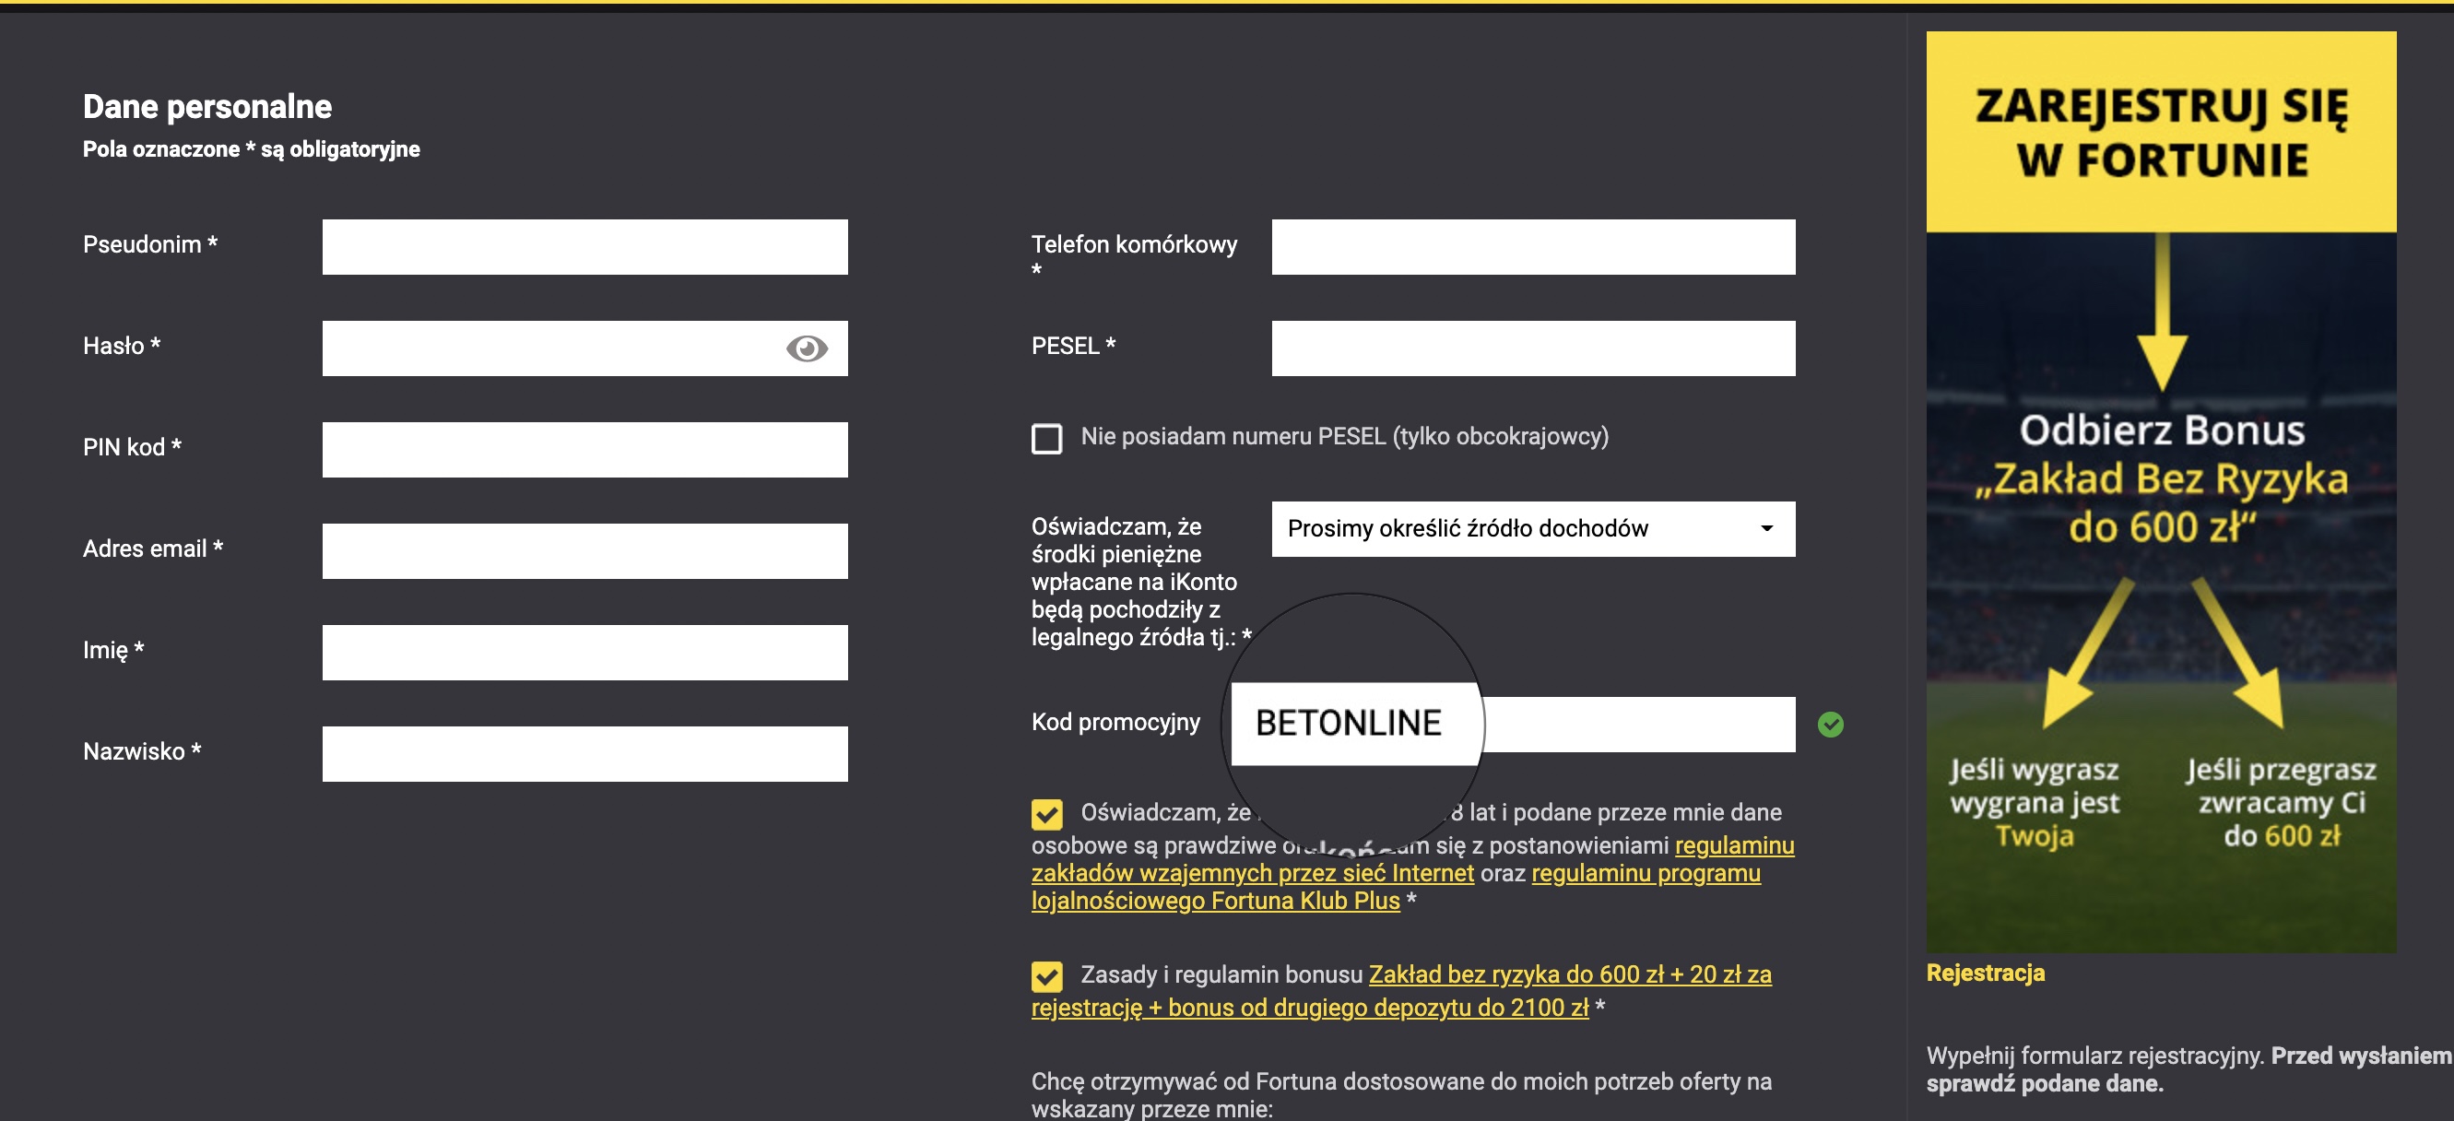
Task: Click the green promo code validation checkmark
Action: (x=1830, y=725)
